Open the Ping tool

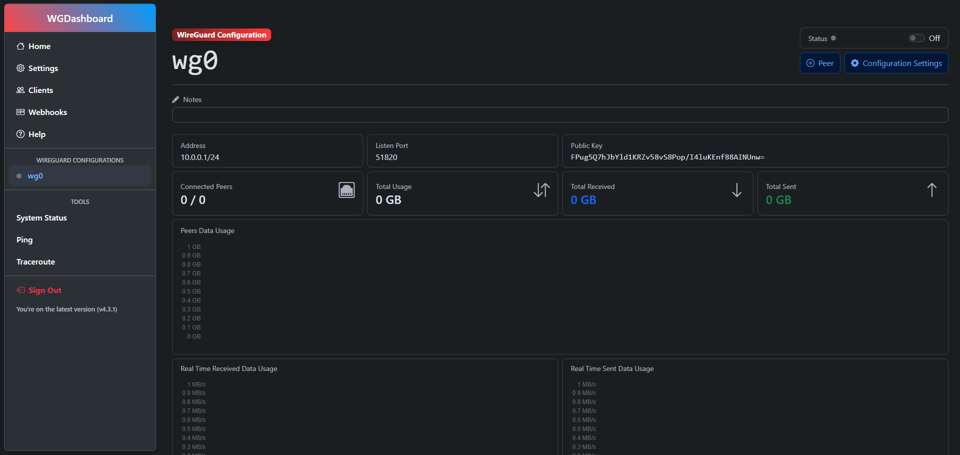pos(25,240)
